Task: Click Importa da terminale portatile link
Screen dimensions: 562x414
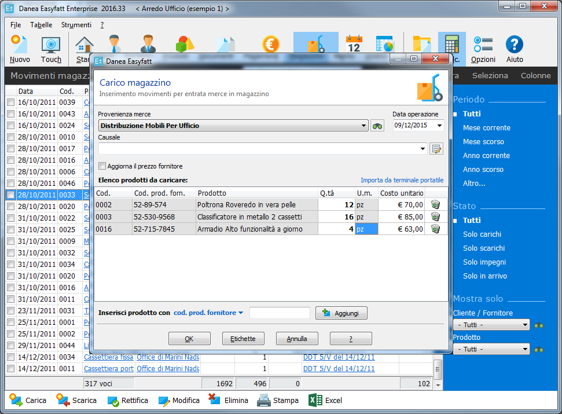Action: [402, 180]
